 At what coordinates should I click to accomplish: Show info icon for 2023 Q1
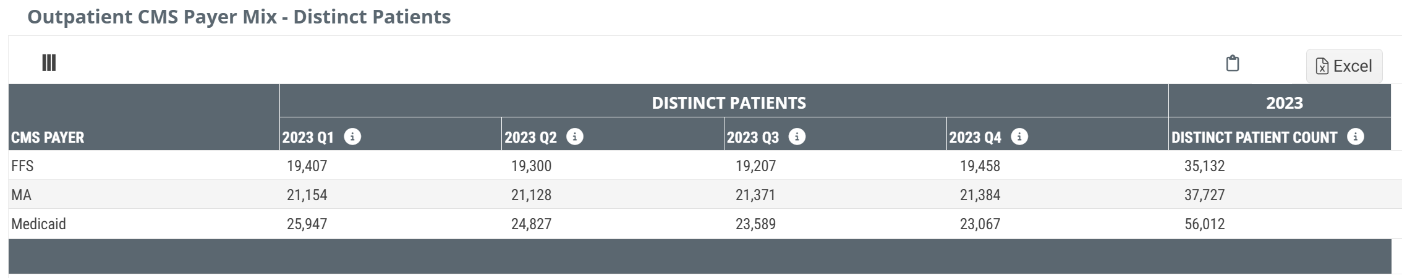pyautogui.click(x=352, y=137)
